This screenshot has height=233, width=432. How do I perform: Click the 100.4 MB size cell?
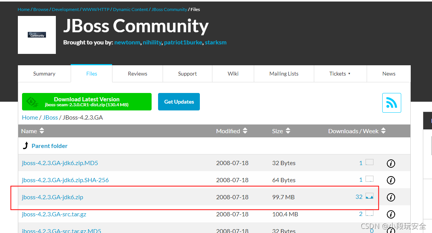(285, 214)
